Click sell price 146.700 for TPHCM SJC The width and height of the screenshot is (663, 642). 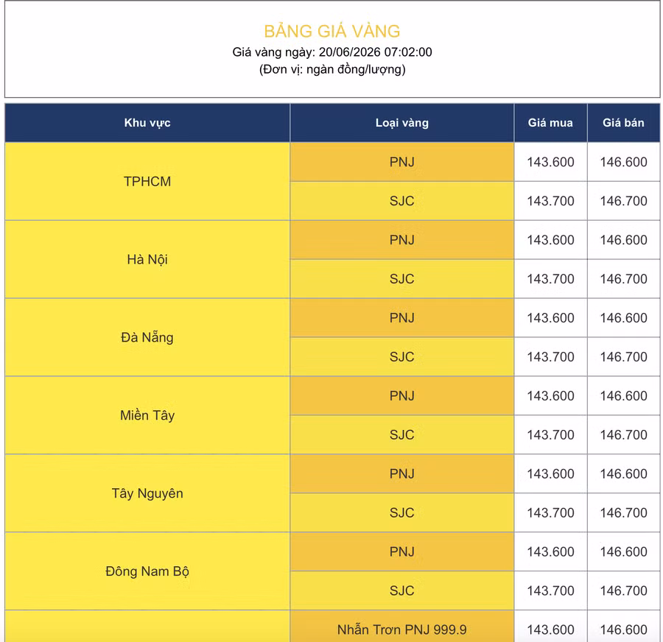point(623,201)
